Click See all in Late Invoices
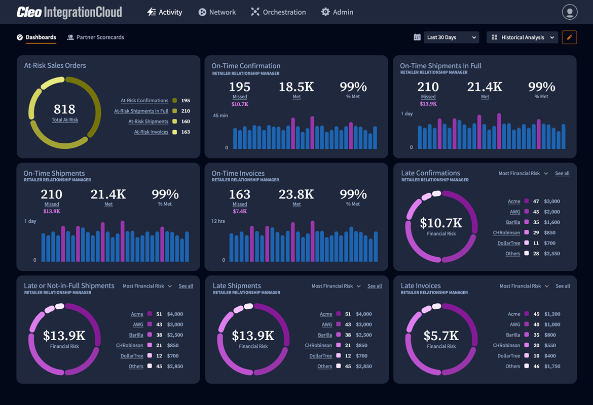The image size is (593, 405). tap(563, 286)
